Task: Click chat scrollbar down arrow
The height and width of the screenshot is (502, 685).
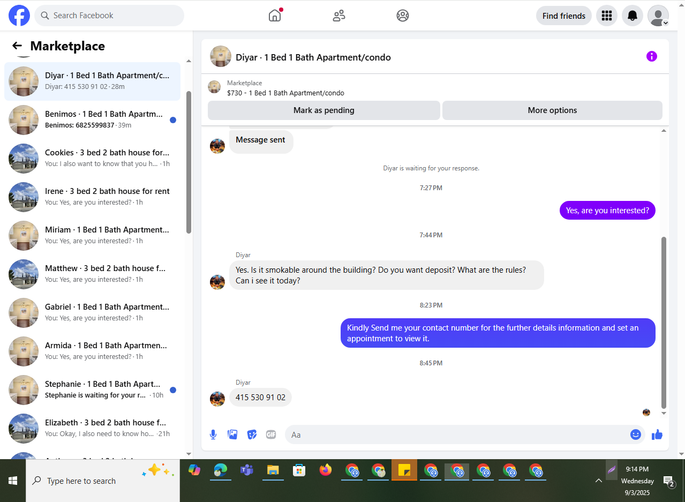Action: [664, 413]
